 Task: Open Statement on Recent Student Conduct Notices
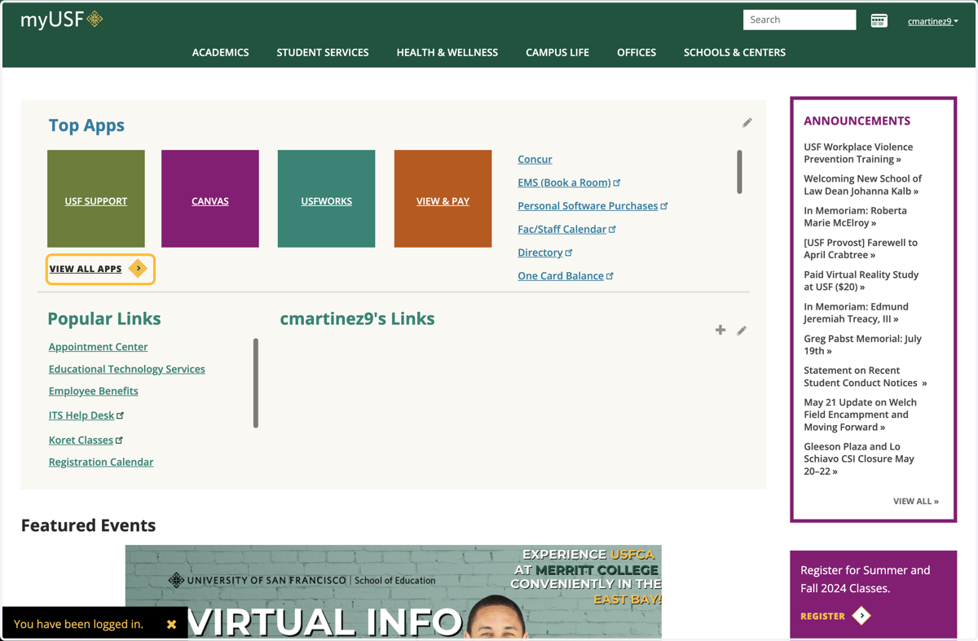point(866,376)
